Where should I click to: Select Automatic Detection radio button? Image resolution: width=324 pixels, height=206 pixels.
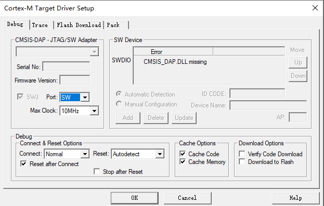(119, 94)
